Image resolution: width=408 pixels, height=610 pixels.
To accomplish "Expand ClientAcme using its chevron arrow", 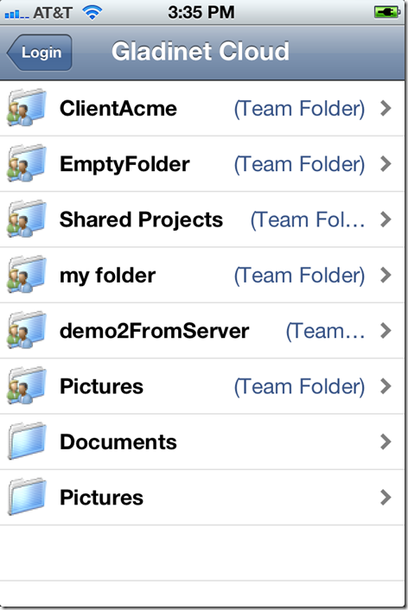I will pyautogui.click(x=386, y=108).
